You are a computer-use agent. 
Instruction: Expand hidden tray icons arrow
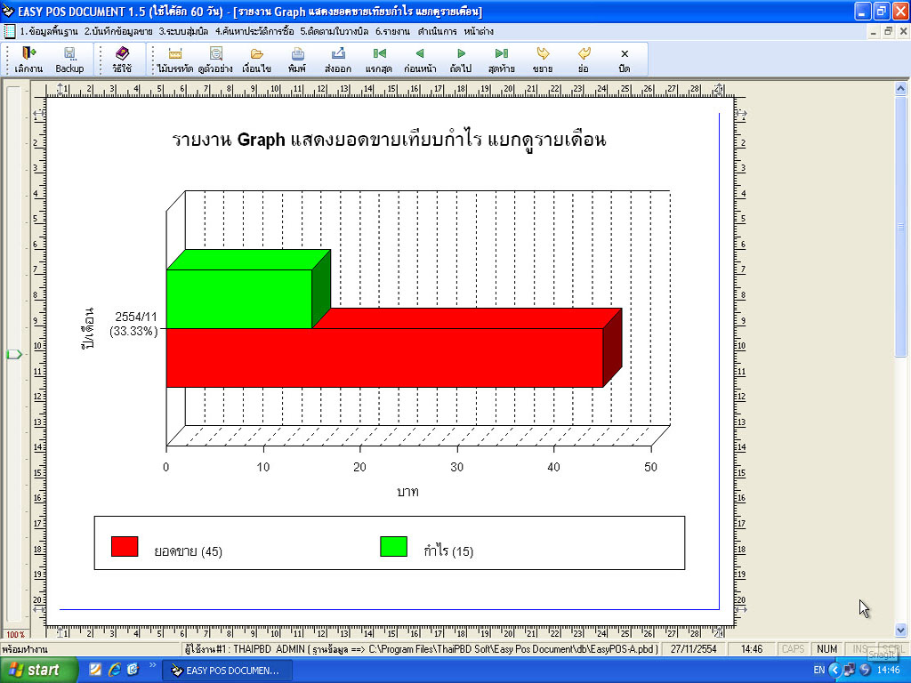pos(834,670)
